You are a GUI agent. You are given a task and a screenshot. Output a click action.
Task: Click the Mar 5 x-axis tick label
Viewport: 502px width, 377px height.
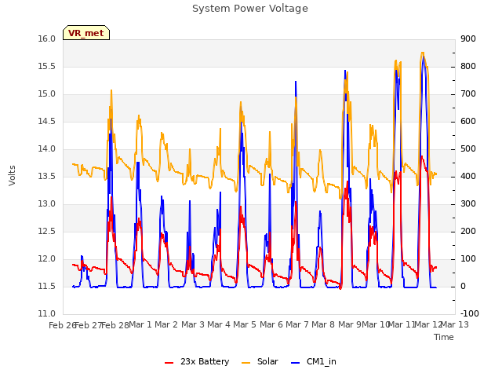[x=245, y=324]
